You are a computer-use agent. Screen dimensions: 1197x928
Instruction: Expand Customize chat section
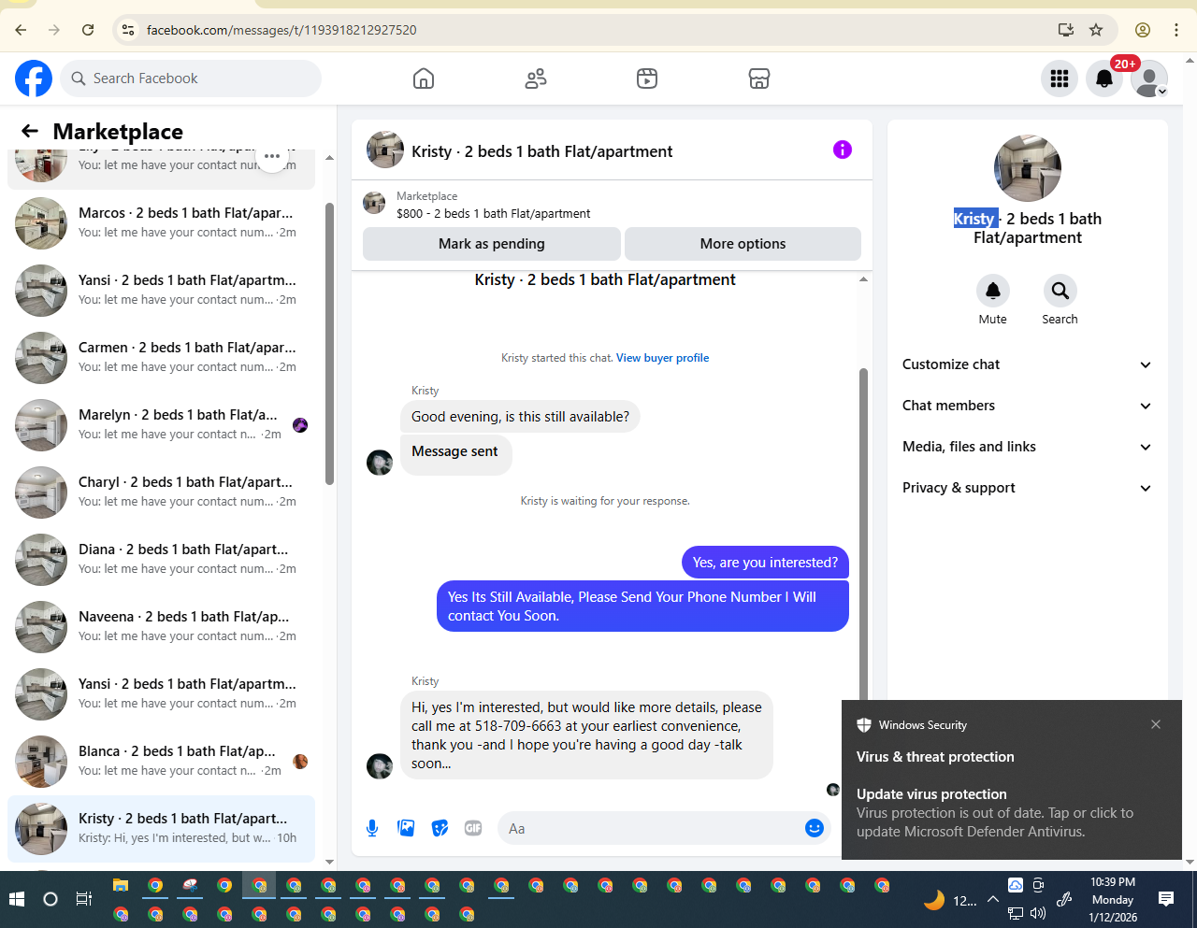point(1027,364)
